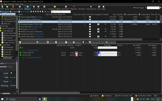Collapse the Torrent Exchange tree node
162x101 pixels.
(1, 31)
